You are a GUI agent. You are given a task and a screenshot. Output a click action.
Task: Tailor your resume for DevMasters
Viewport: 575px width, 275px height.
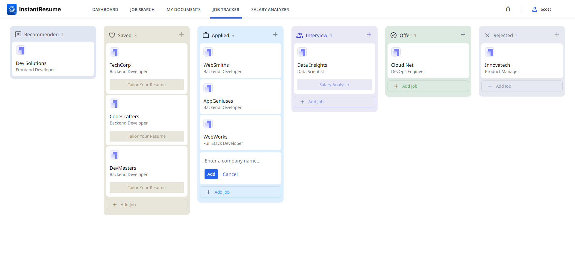(147, 188)
